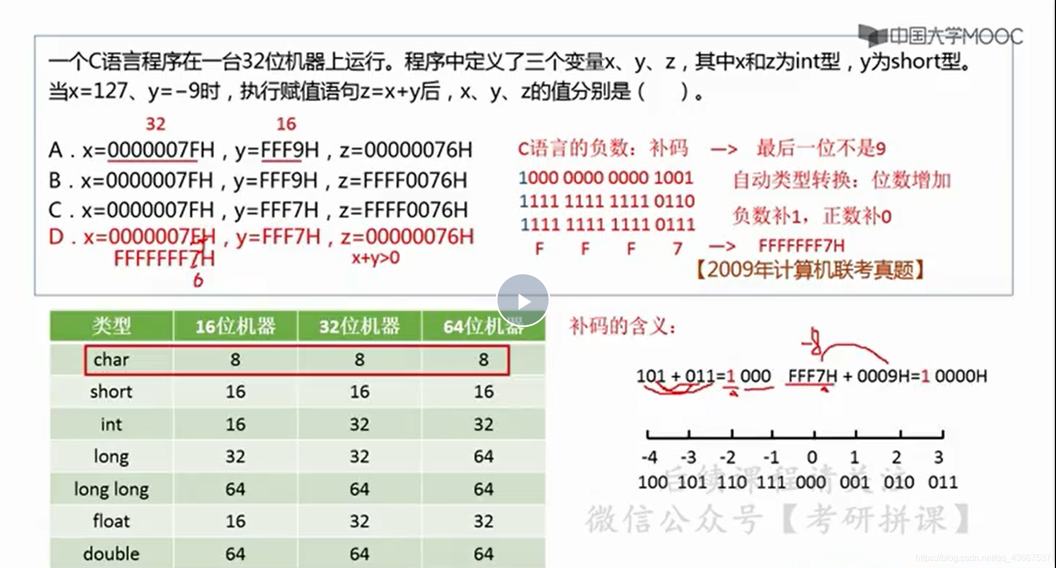Select the red answer option D row
1056x568 pixels.
(261, 237)
